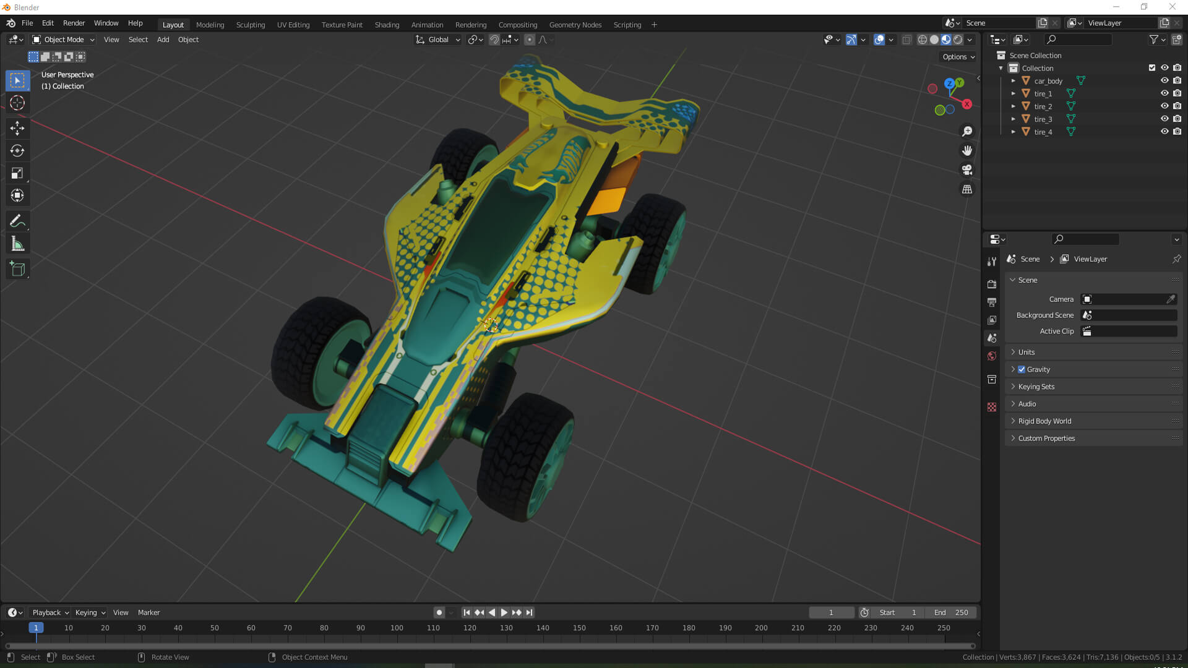
Task: Toggle tire_1 viewport visibility eye
Action: pos(1164,93)
